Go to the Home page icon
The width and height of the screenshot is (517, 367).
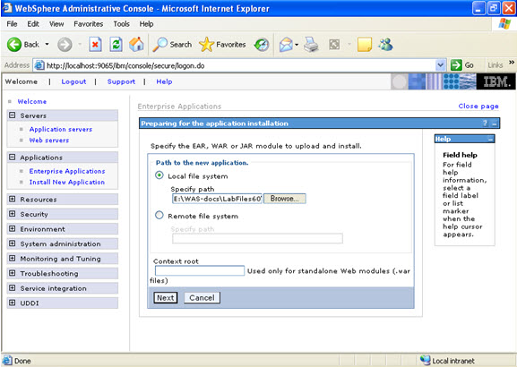tap(136, 44)
